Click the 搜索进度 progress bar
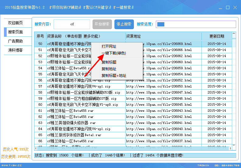 tap(196, 24)
